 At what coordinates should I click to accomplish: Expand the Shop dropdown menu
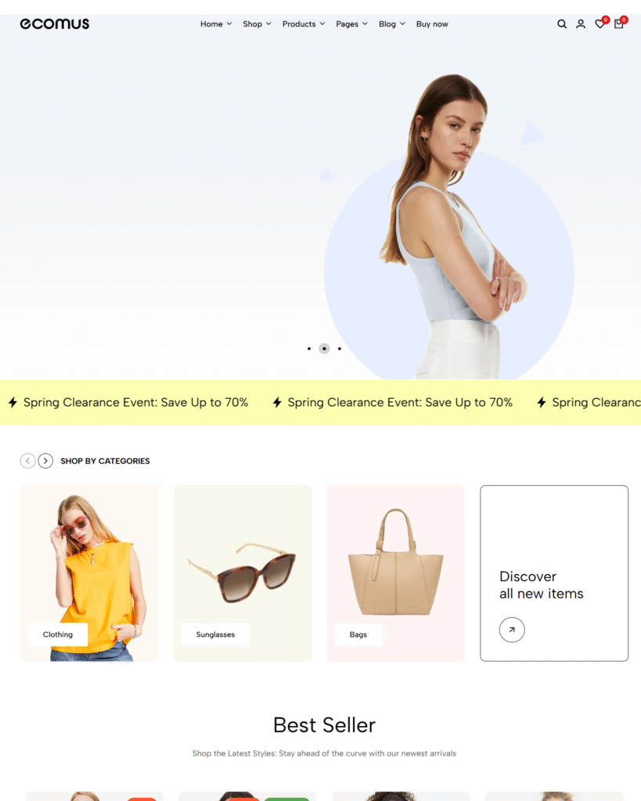tap(257, 24)
